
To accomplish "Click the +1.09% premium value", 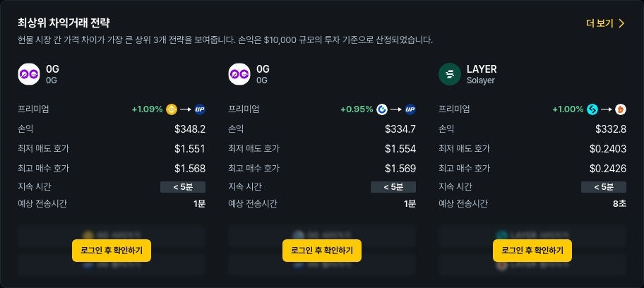I will pyautogui.click(x=147, y=109).
